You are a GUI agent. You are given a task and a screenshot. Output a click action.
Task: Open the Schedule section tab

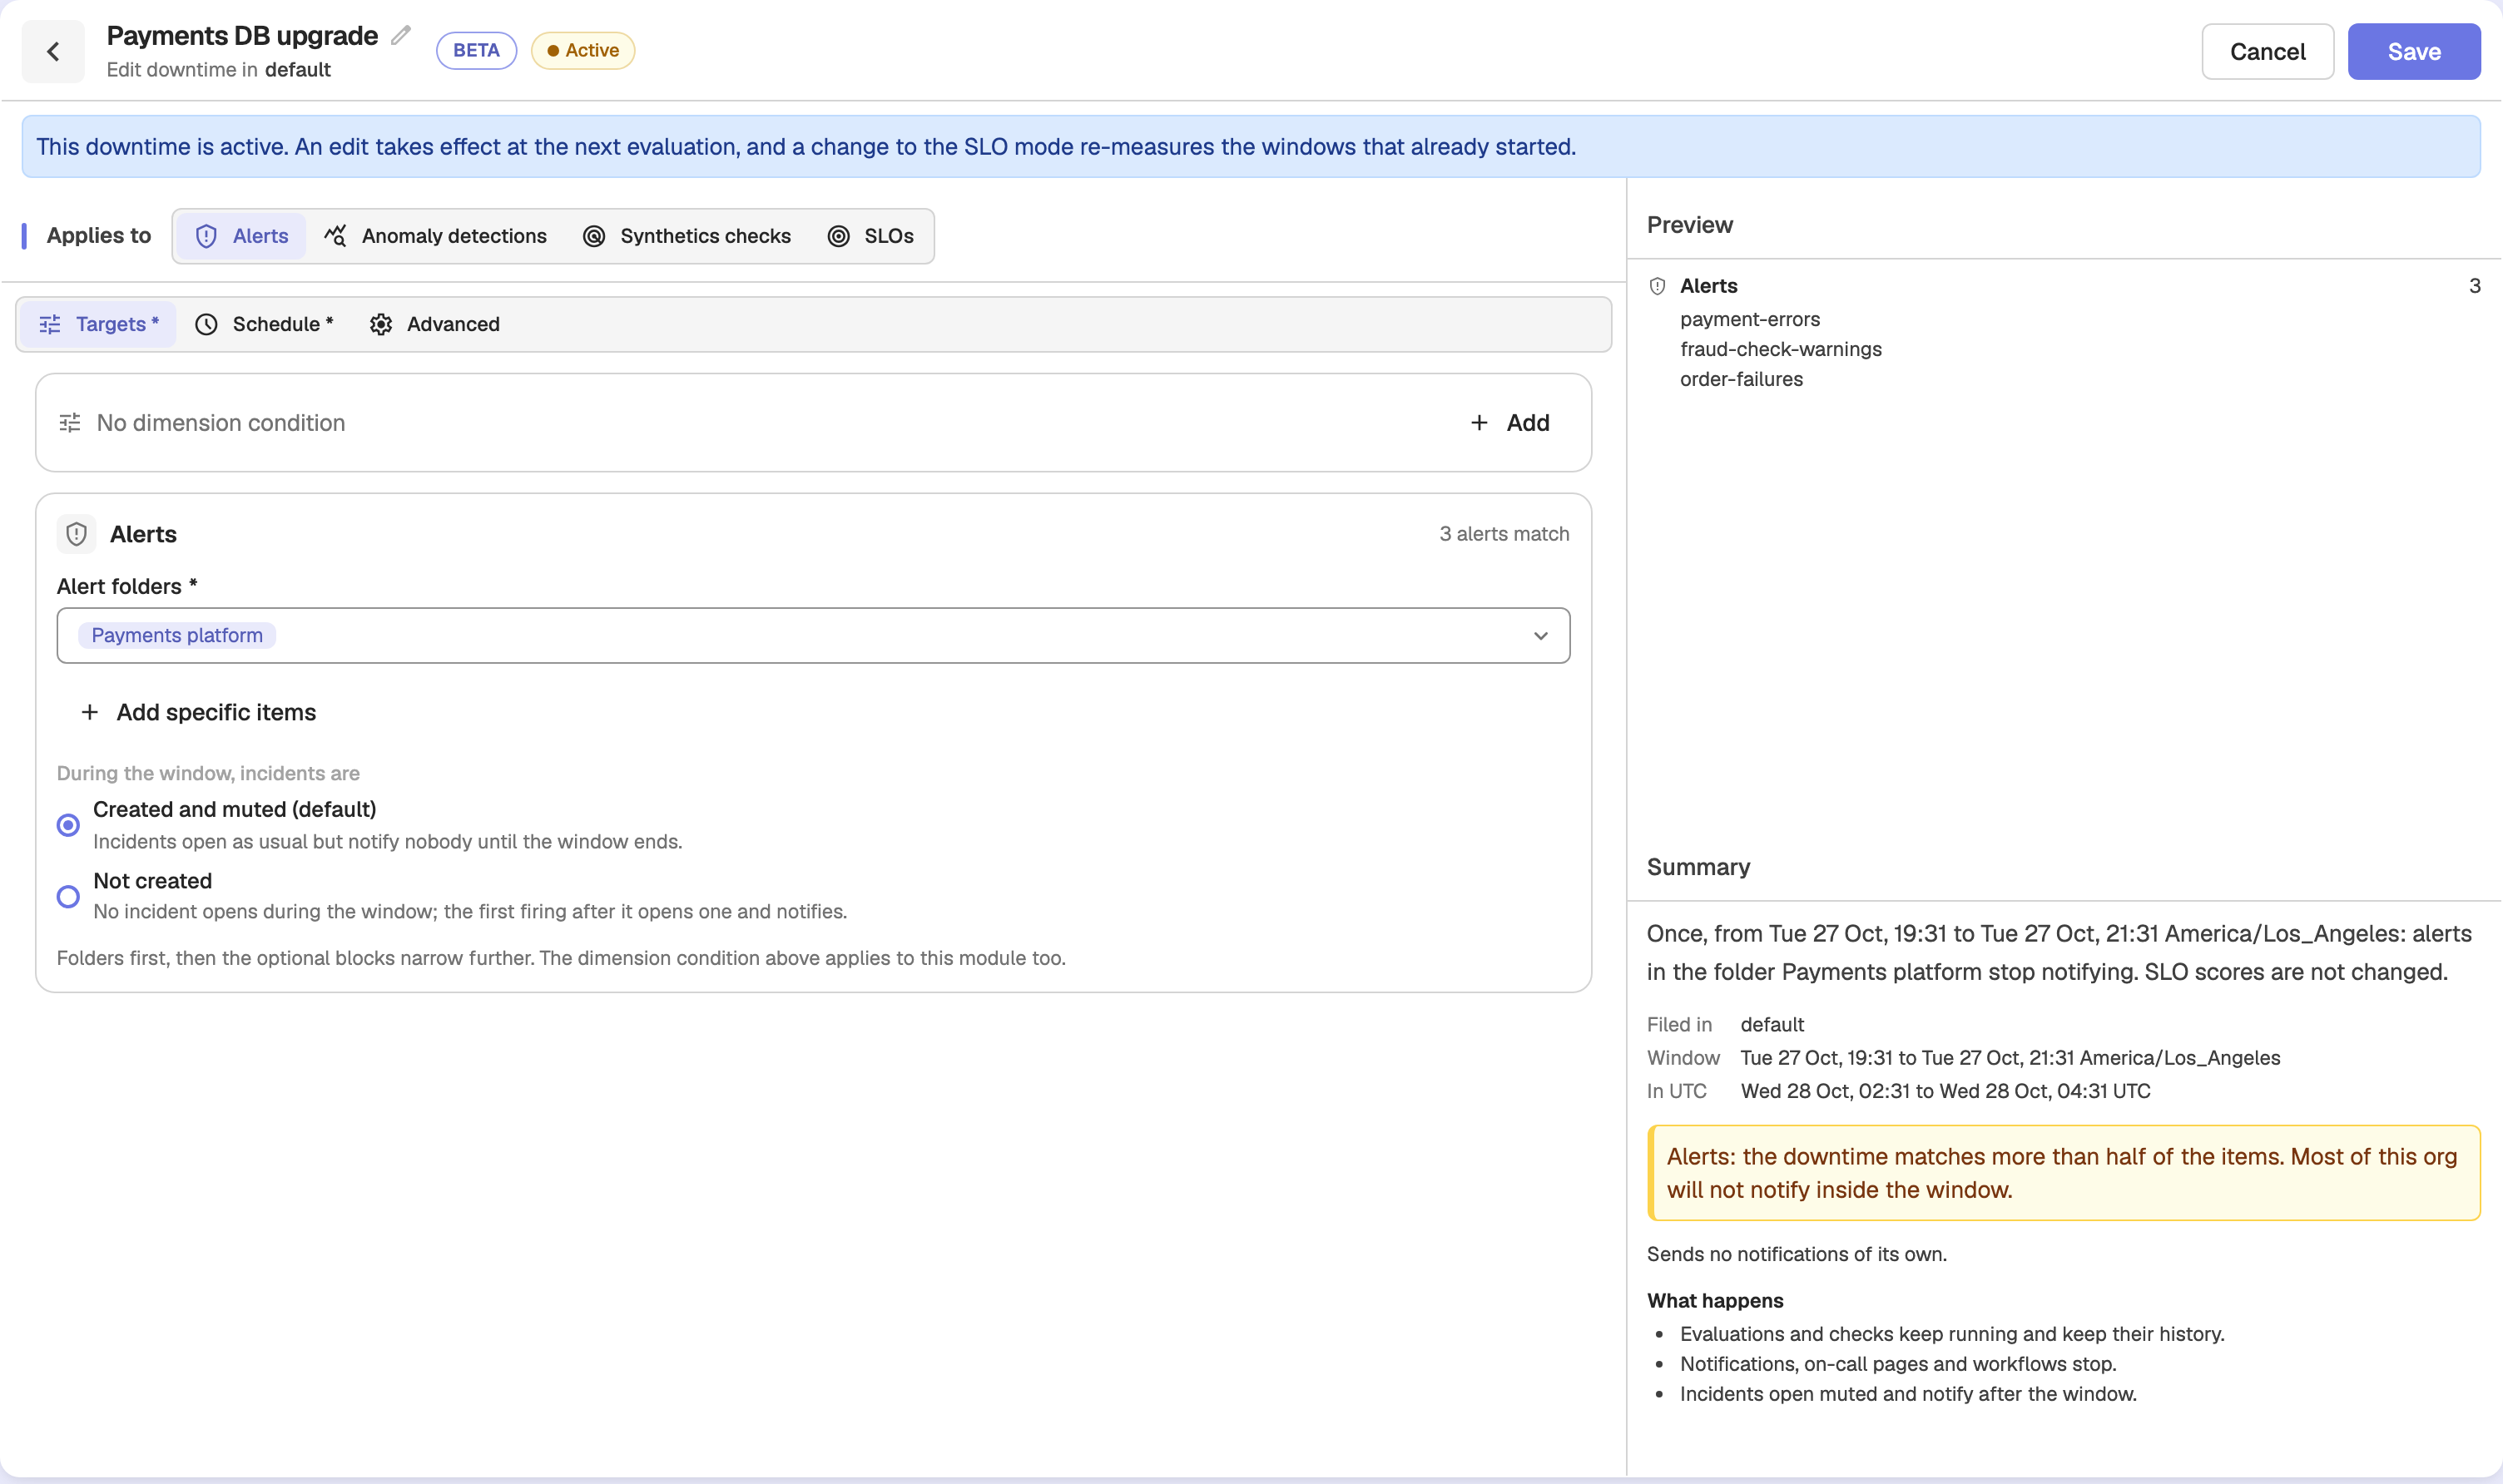pyautogui.click(x=264, y=324)
